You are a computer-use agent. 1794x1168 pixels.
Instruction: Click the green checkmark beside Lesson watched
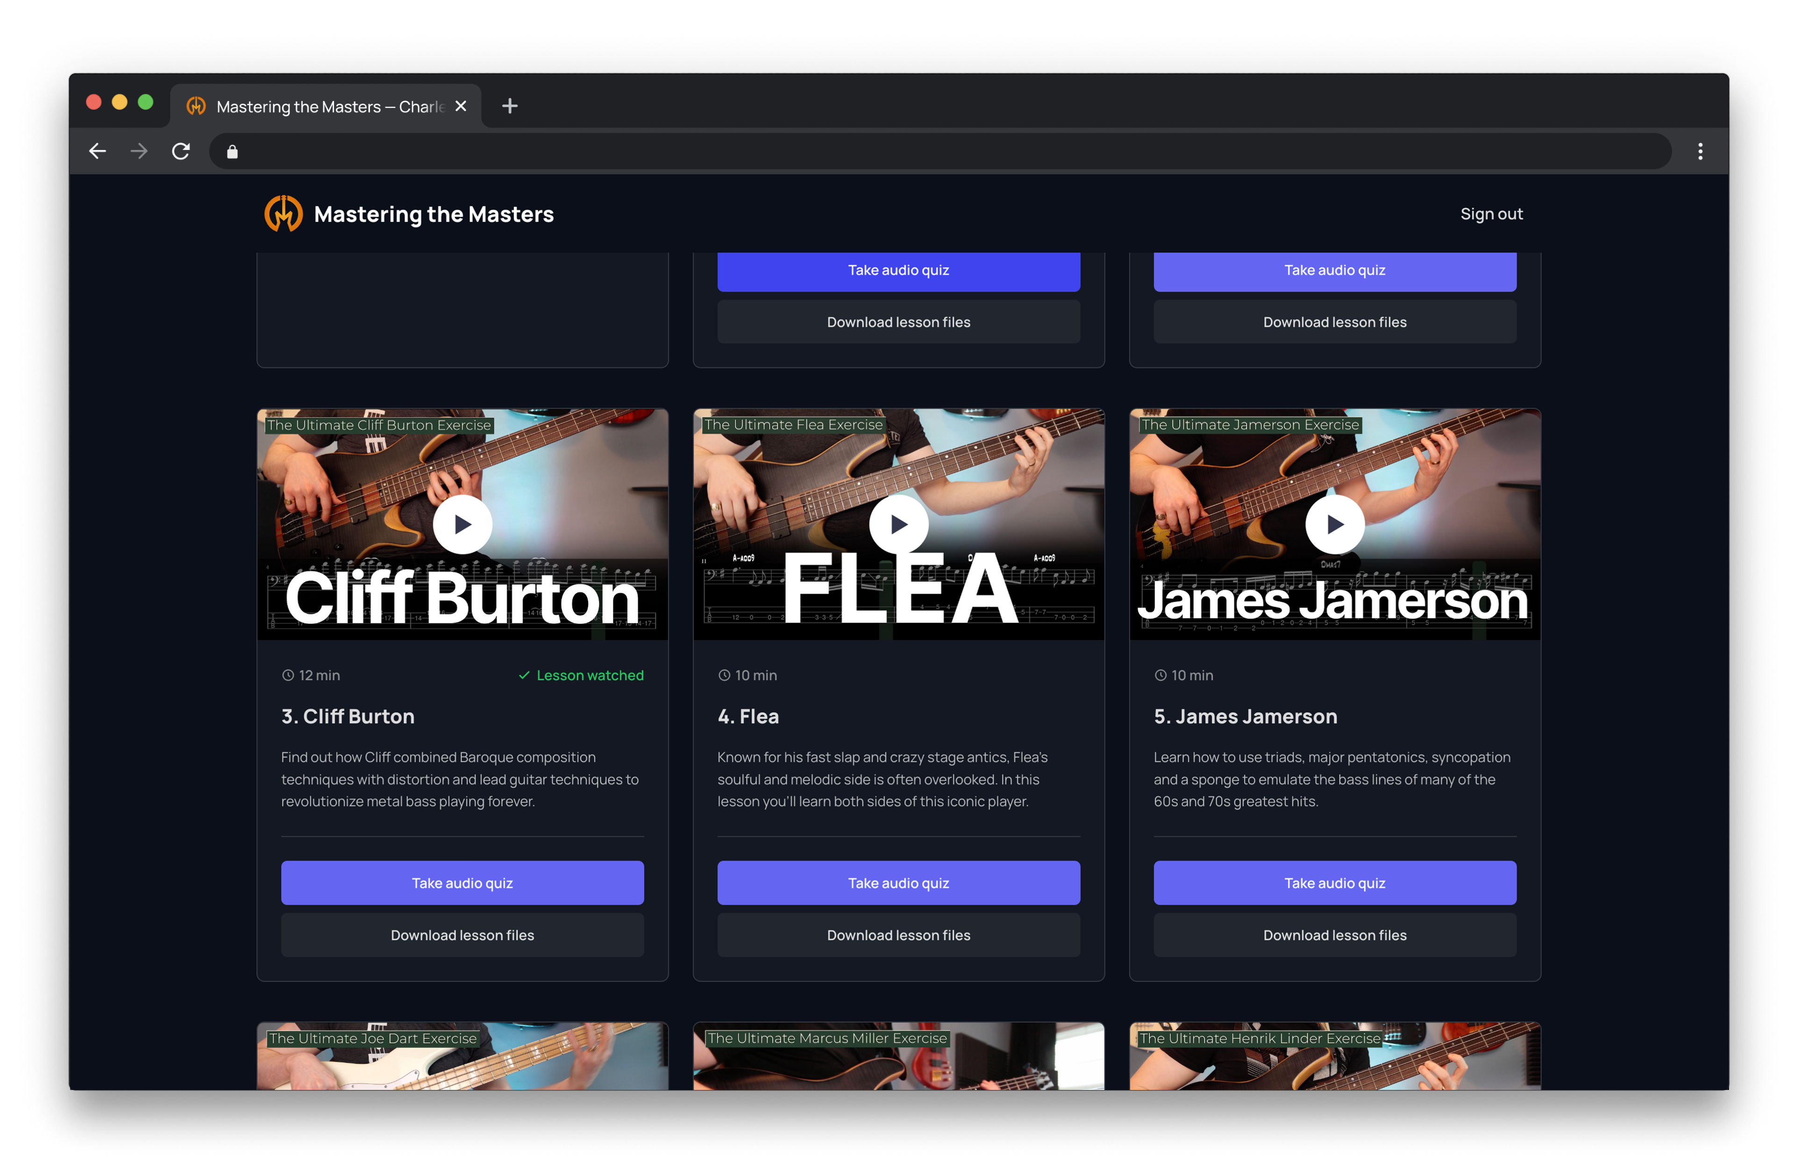[524, 675]
